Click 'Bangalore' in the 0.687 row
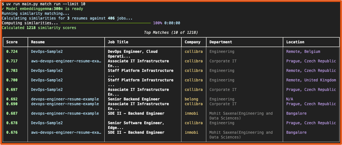342x145 pixels. pyautogui.click(x=296, y=113)
